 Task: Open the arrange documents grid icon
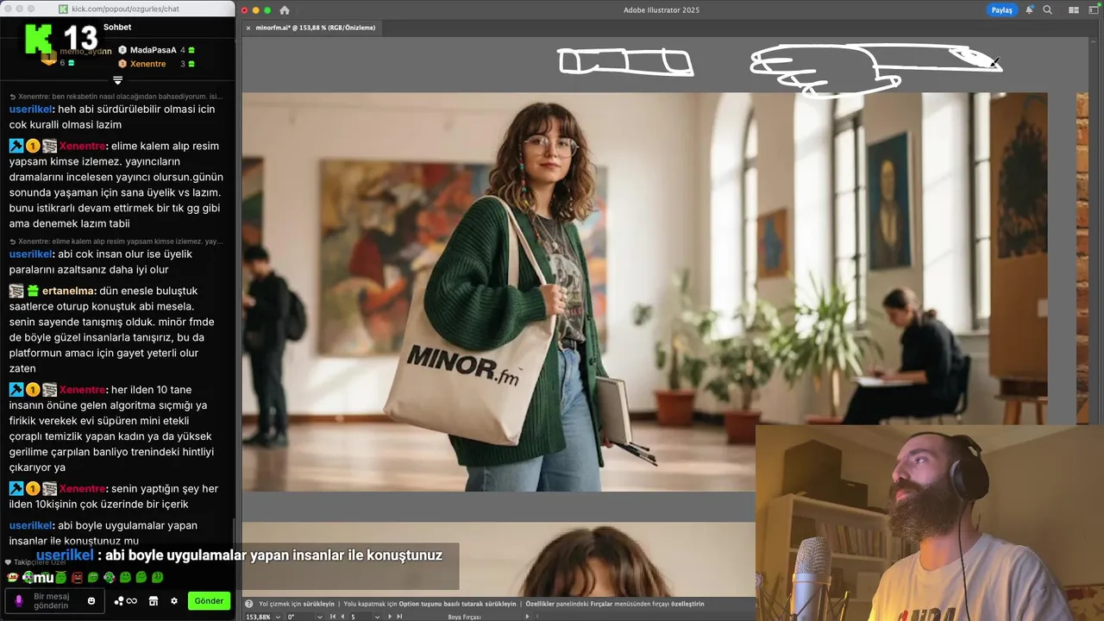(1074, 10)
